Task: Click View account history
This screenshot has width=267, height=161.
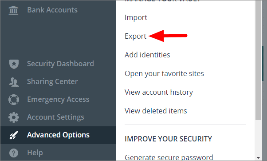Action: [x=159, y=93]
